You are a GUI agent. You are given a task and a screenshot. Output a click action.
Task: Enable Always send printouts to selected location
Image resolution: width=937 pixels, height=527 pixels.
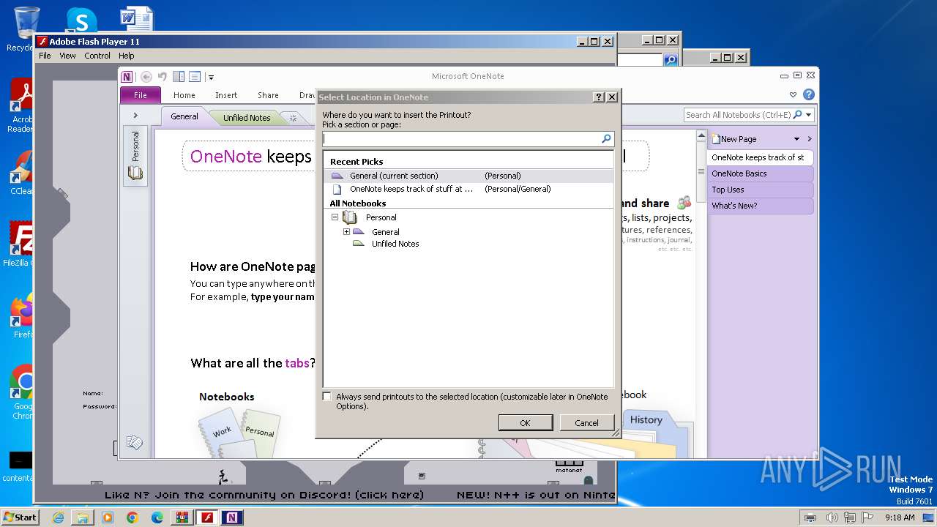pyautogui.click(x=327, y=397)
